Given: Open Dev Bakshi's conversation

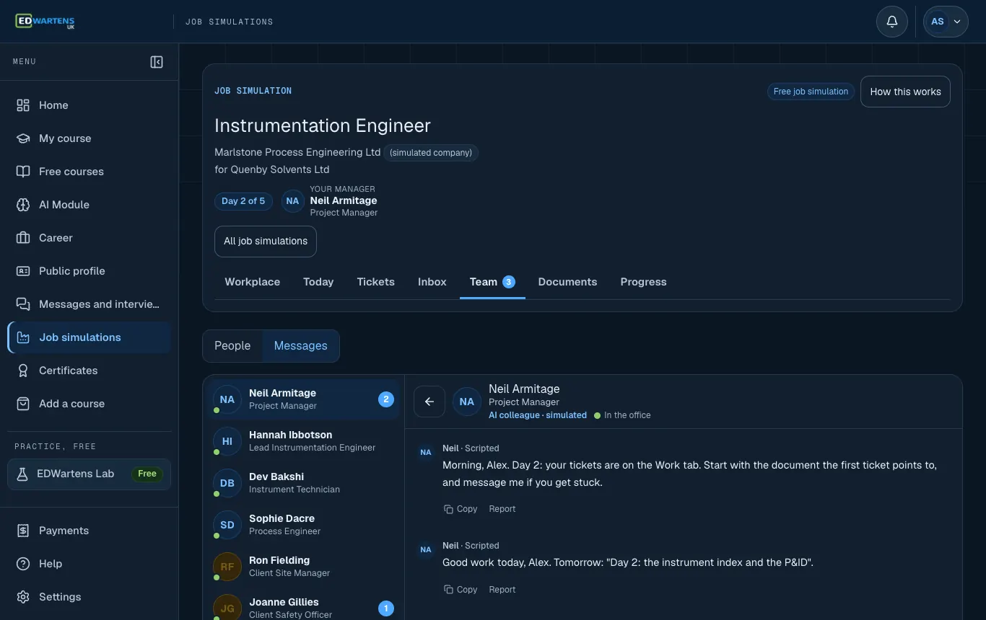Looking at the screenshot, I should coord(303,483).
